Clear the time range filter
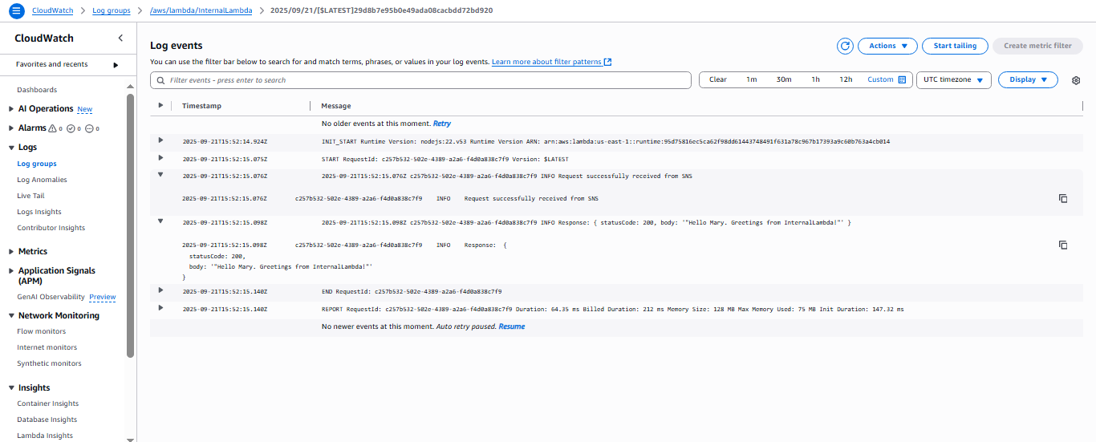Viewport: 1096px width, 442px height. [718, 79]
